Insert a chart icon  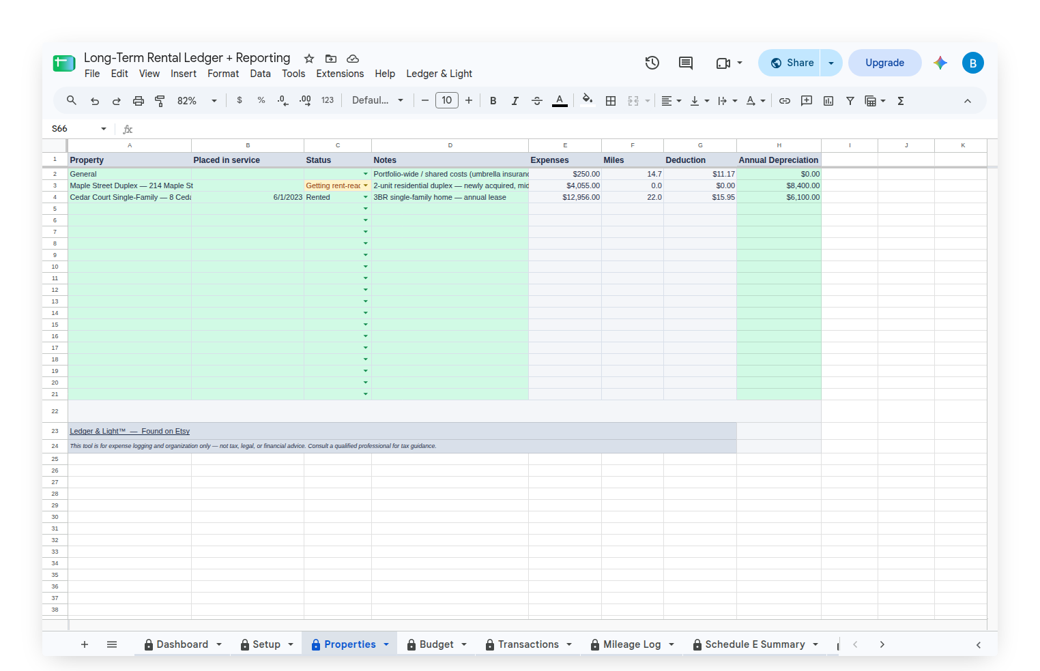pos(828,101)
